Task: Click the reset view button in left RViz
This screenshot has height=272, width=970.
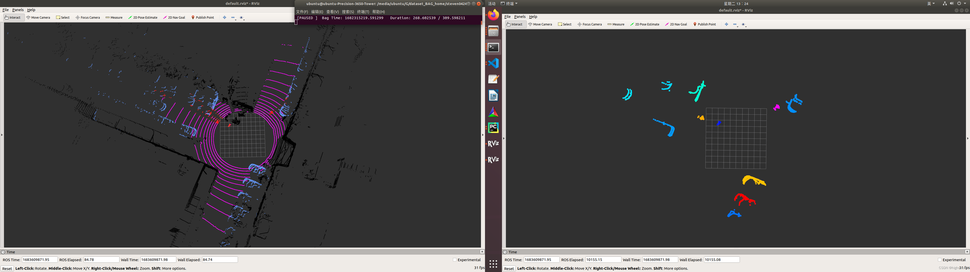Action: tap(6, 268)
